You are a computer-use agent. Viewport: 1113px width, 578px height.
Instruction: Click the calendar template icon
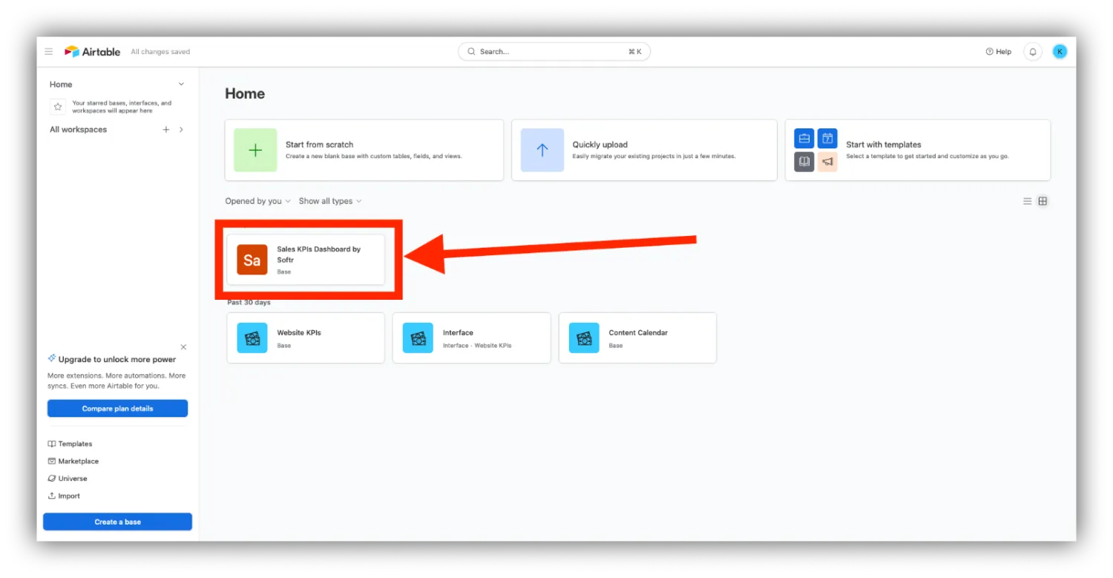coord(827,139)
